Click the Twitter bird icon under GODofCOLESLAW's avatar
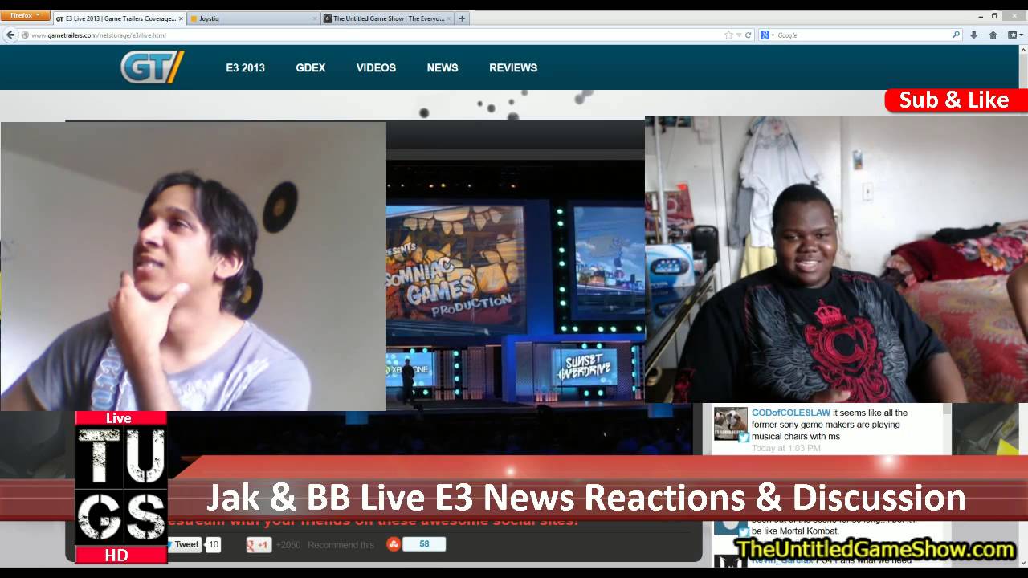The height and width of the screenshot is (578, 1028). 744,438
